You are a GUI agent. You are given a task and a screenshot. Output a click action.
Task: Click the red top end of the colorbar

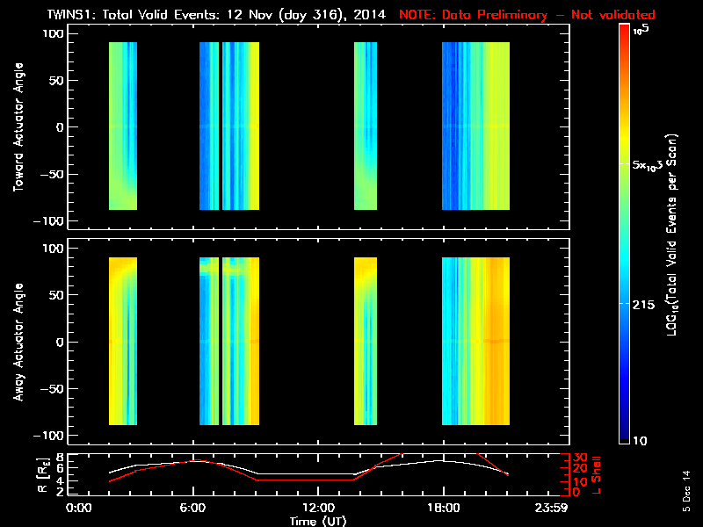624,31
